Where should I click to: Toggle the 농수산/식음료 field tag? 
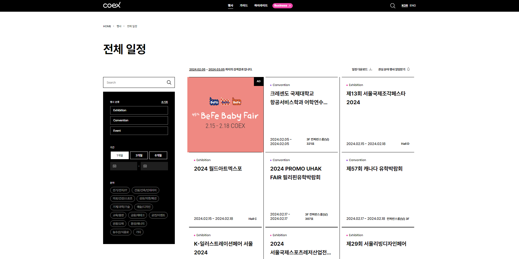pyautogui.click(x=121, y=232)
